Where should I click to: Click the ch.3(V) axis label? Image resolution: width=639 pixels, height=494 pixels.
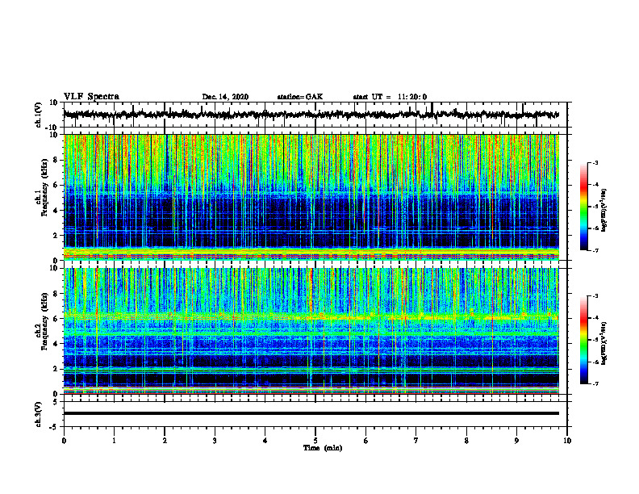pos(38,414)
